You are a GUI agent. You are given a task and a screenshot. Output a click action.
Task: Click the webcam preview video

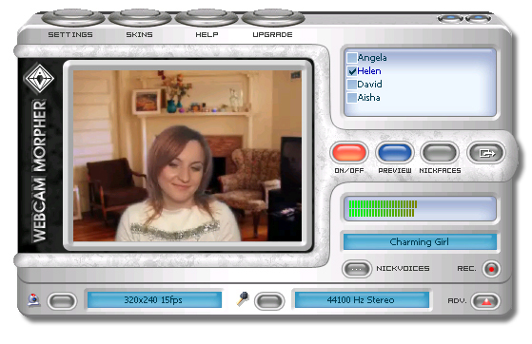pos(187,156)
